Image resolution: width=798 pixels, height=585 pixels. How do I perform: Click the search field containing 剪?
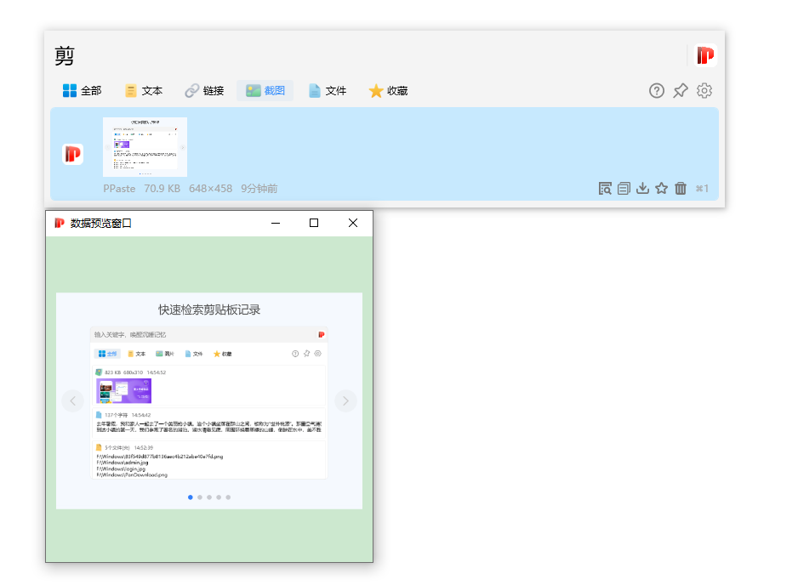[x=367, y=55]
